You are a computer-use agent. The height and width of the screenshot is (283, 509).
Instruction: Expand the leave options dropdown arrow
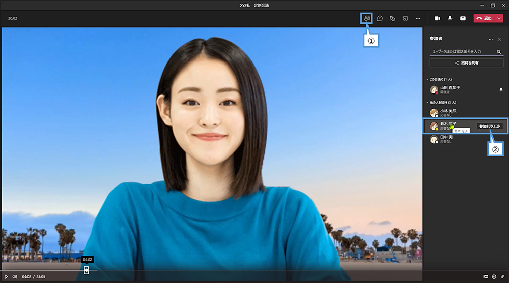[x=499, y=18]
